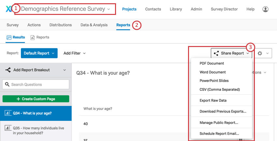Image resolution: width=277 pixels, height=141 pixels.
Task: Select Export Raw Data menu option
Action: [x=213, y=100]
